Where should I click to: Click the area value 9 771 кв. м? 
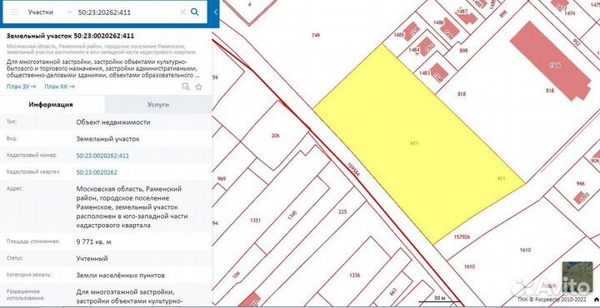click(x=93, y=242)
